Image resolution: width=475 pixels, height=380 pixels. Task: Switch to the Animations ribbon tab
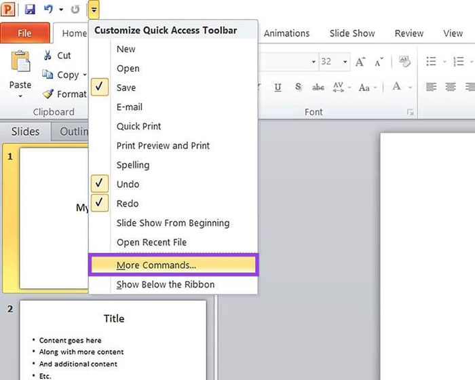(286, 33)
